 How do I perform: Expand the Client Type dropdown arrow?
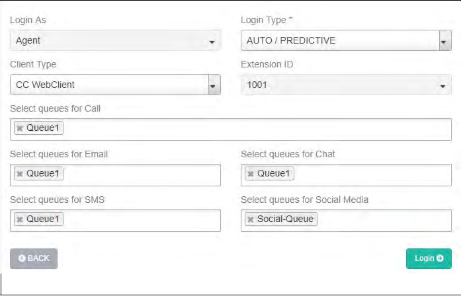pyautogui.click(x=214, y=85)
